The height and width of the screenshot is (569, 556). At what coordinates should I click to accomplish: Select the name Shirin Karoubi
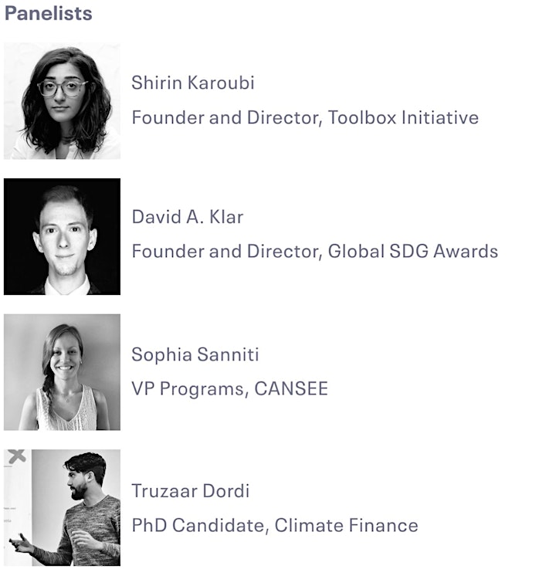point(193,83)
